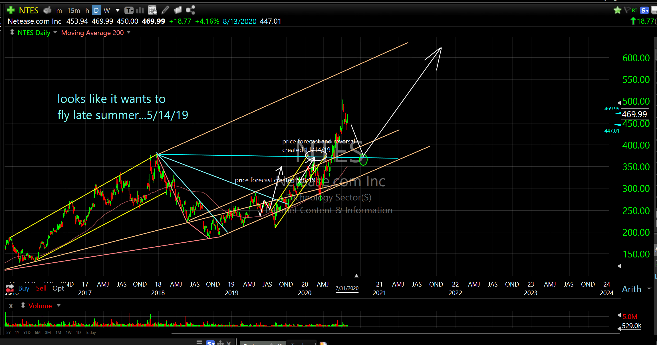Expand the Volume indicator dropdown
657x345 pixels.
(59, 306)
